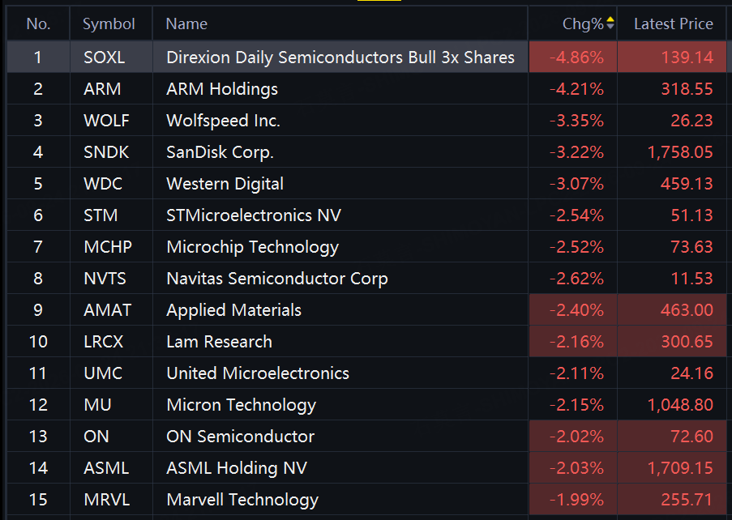Click the MCHP ticker symbol
This screenshot has width=732, height=520.
coord(108,247)
